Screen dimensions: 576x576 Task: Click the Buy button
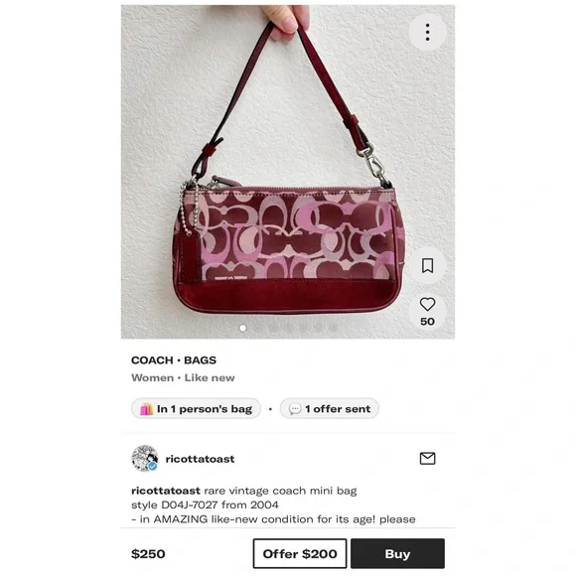[x=397, y=553]
